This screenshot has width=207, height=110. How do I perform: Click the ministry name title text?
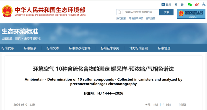[50, 10]
